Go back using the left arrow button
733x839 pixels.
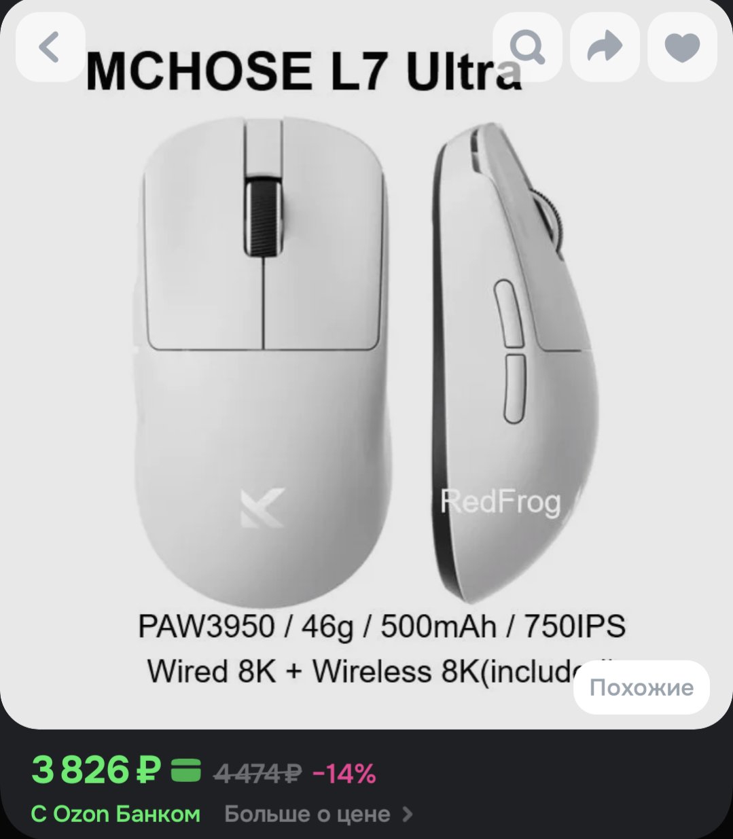point(50,47)
